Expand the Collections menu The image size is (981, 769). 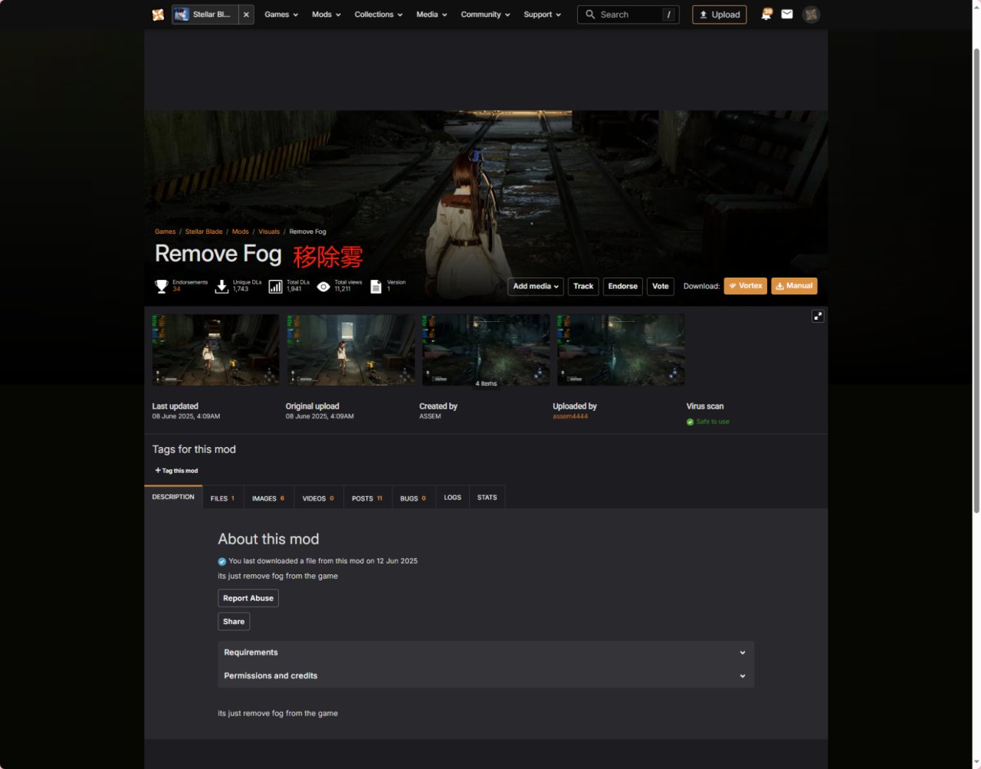click(x=378, y=15)
